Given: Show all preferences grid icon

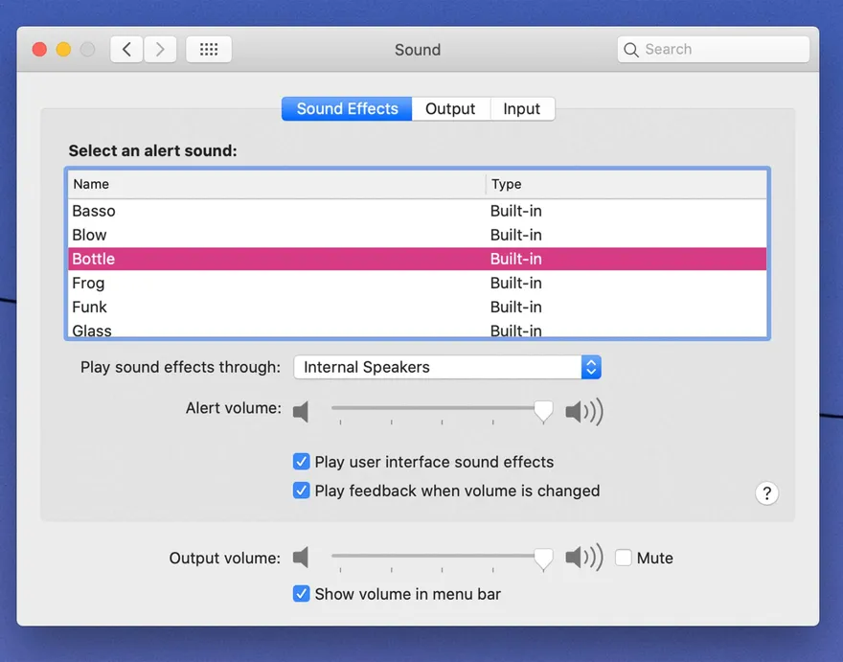Looking at the screenshot, I should (x=209, y=50).
